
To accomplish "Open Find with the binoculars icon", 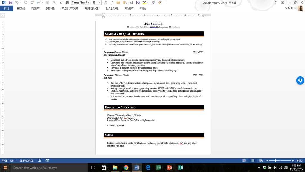I will (68, 2).
